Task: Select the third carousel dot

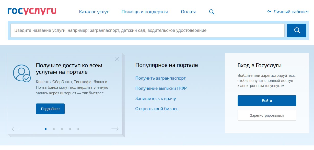Action: [62, 129]
